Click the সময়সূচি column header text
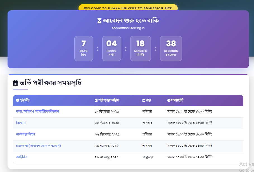The height and width of the screenshot is (172, 254). tap(177, 100)
